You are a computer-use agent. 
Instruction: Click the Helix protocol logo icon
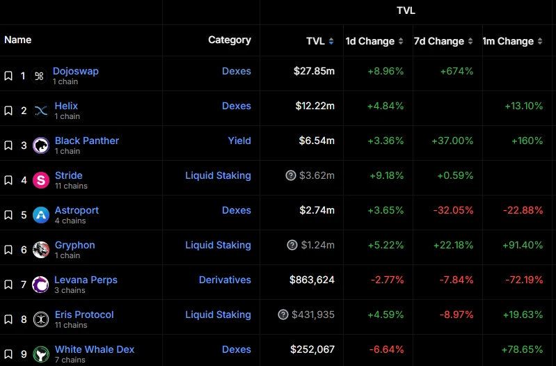(41, 111)
